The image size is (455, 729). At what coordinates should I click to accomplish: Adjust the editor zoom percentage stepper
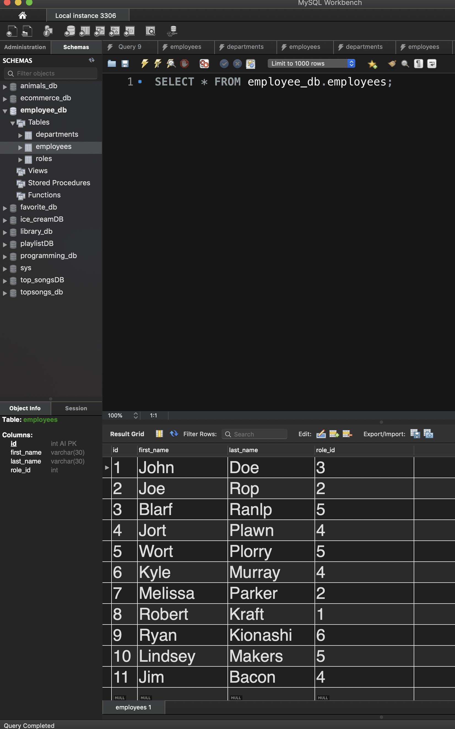pos(136,416)
